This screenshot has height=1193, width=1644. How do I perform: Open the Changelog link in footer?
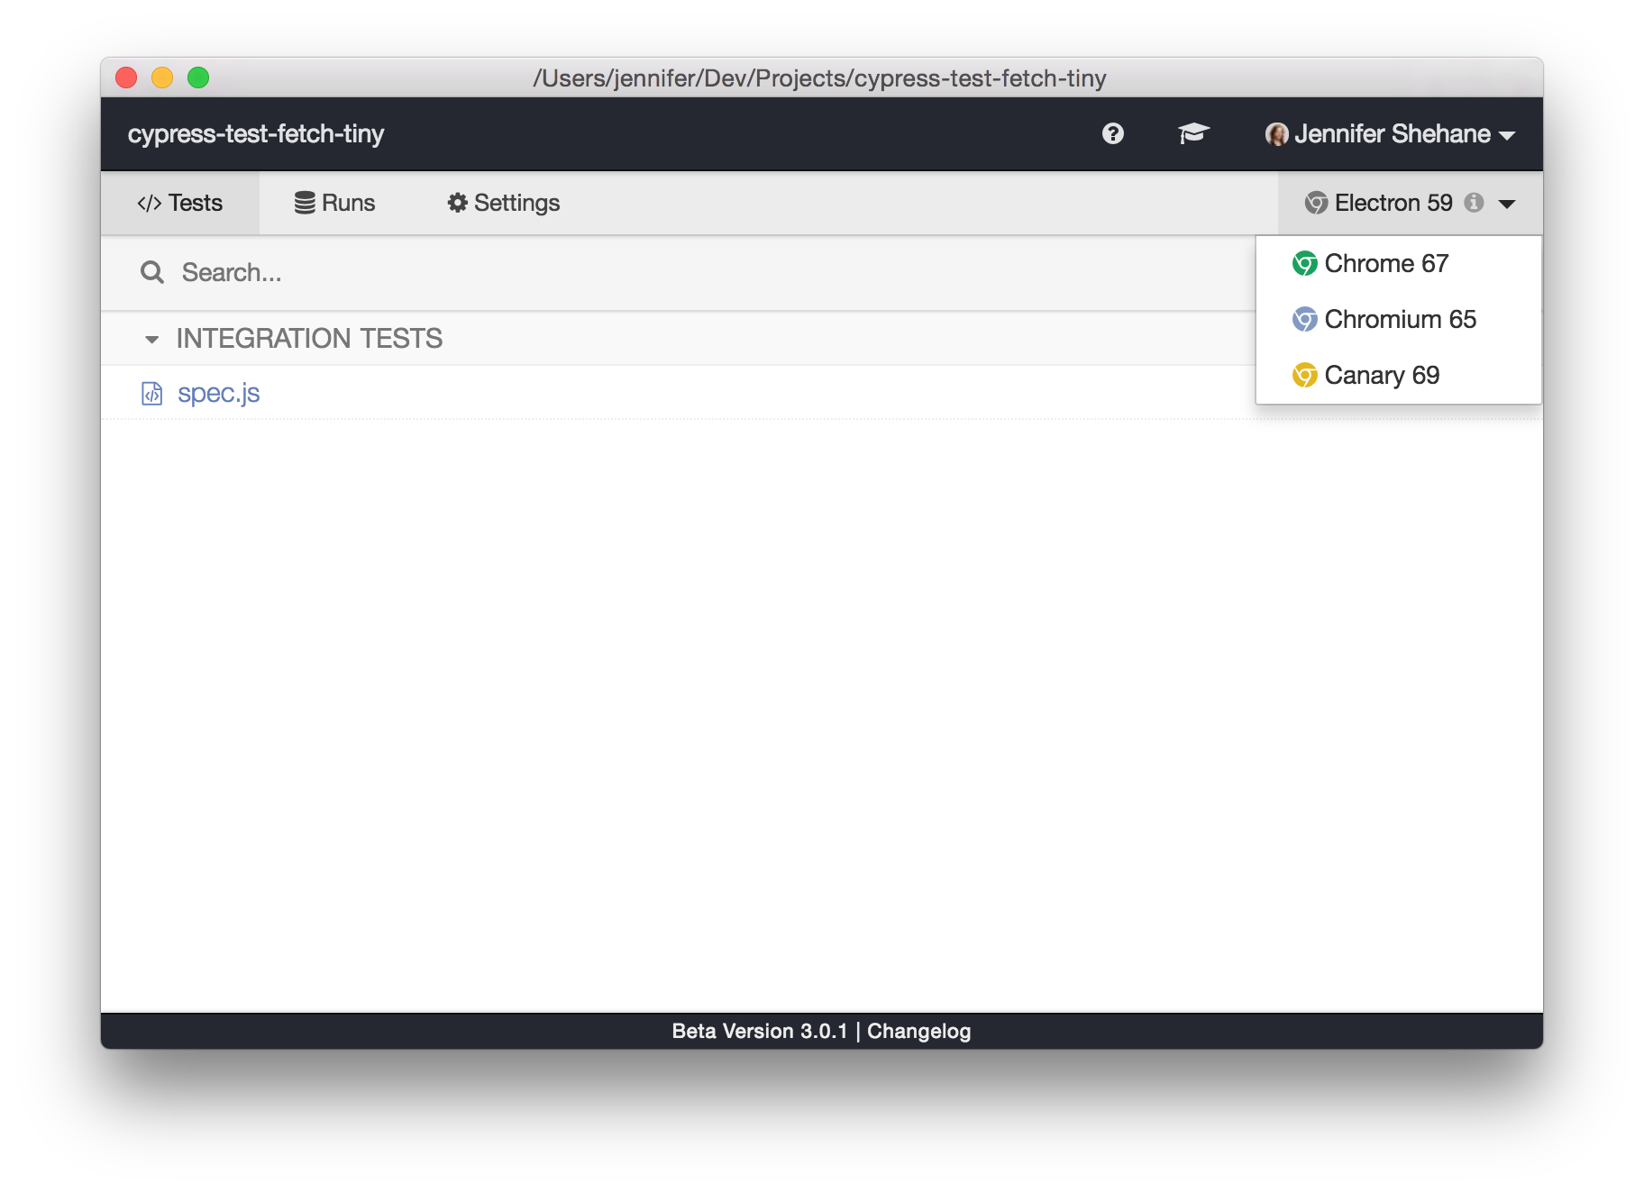coord(918,1031)
